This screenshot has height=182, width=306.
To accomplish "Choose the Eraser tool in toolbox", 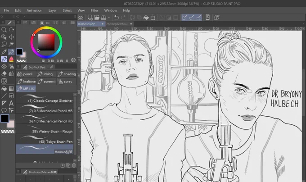I will (4, 74).
